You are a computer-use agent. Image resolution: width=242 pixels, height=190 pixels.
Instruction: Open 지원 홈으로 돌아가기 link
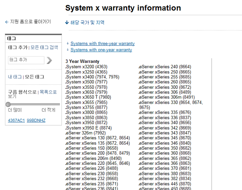point(30,22)
